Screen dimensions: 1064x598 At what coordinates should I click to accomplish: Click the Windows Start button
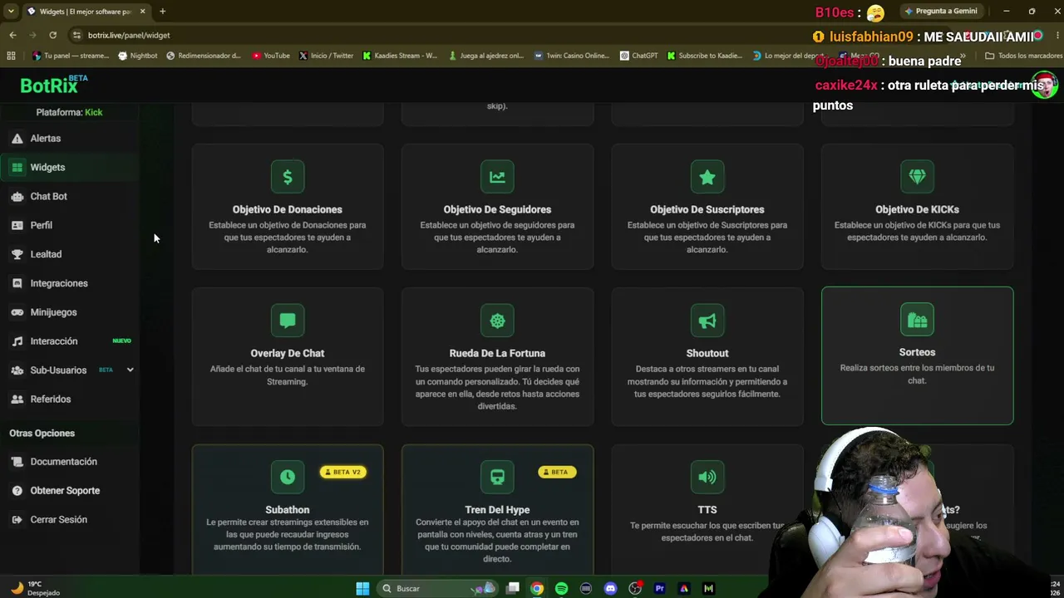pos(362,588)
